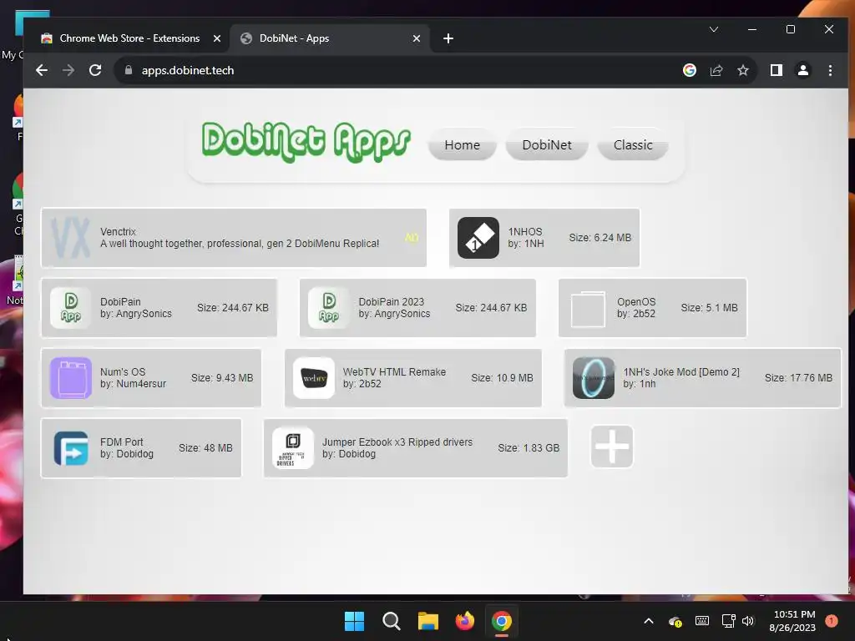Open the Chrome profile menu
This screenshot has height=641, width=855.
point(803,70)
